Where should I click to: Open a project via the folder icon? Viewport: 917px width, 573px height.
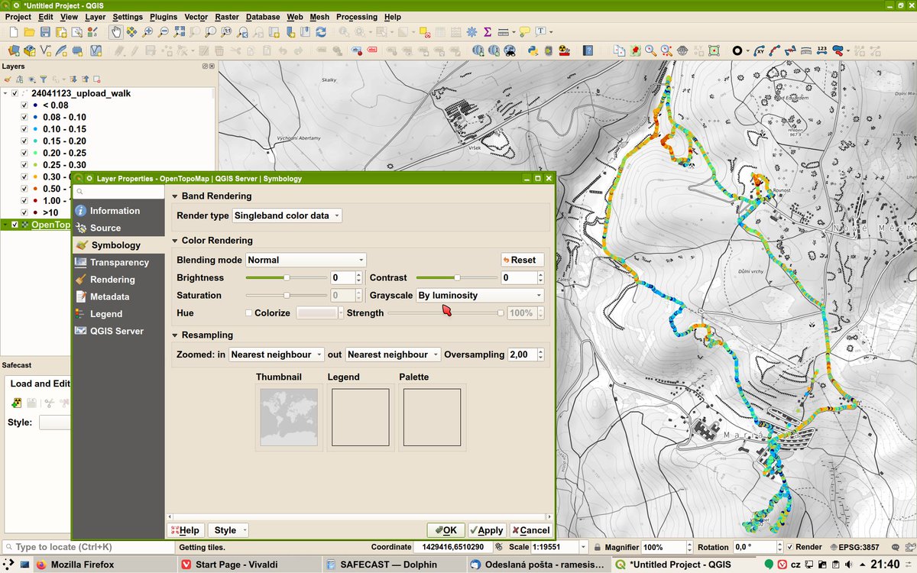point(29,32)
